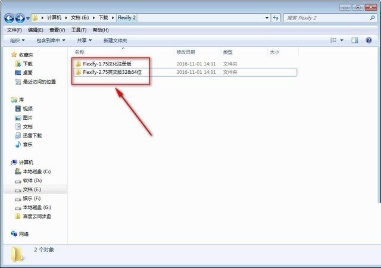Open 百度云同步盘 in sidebar
381x268 pixels.
[x=37, y=216]
